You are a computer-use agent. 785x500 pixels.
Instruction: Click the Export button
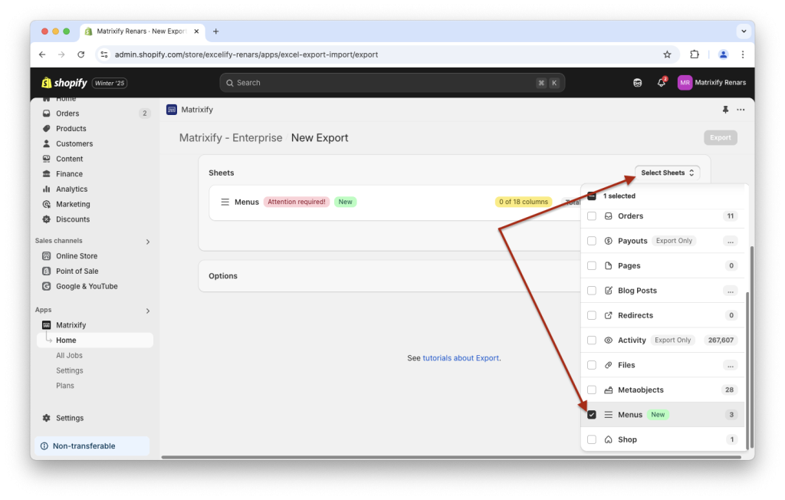[719, 137]
